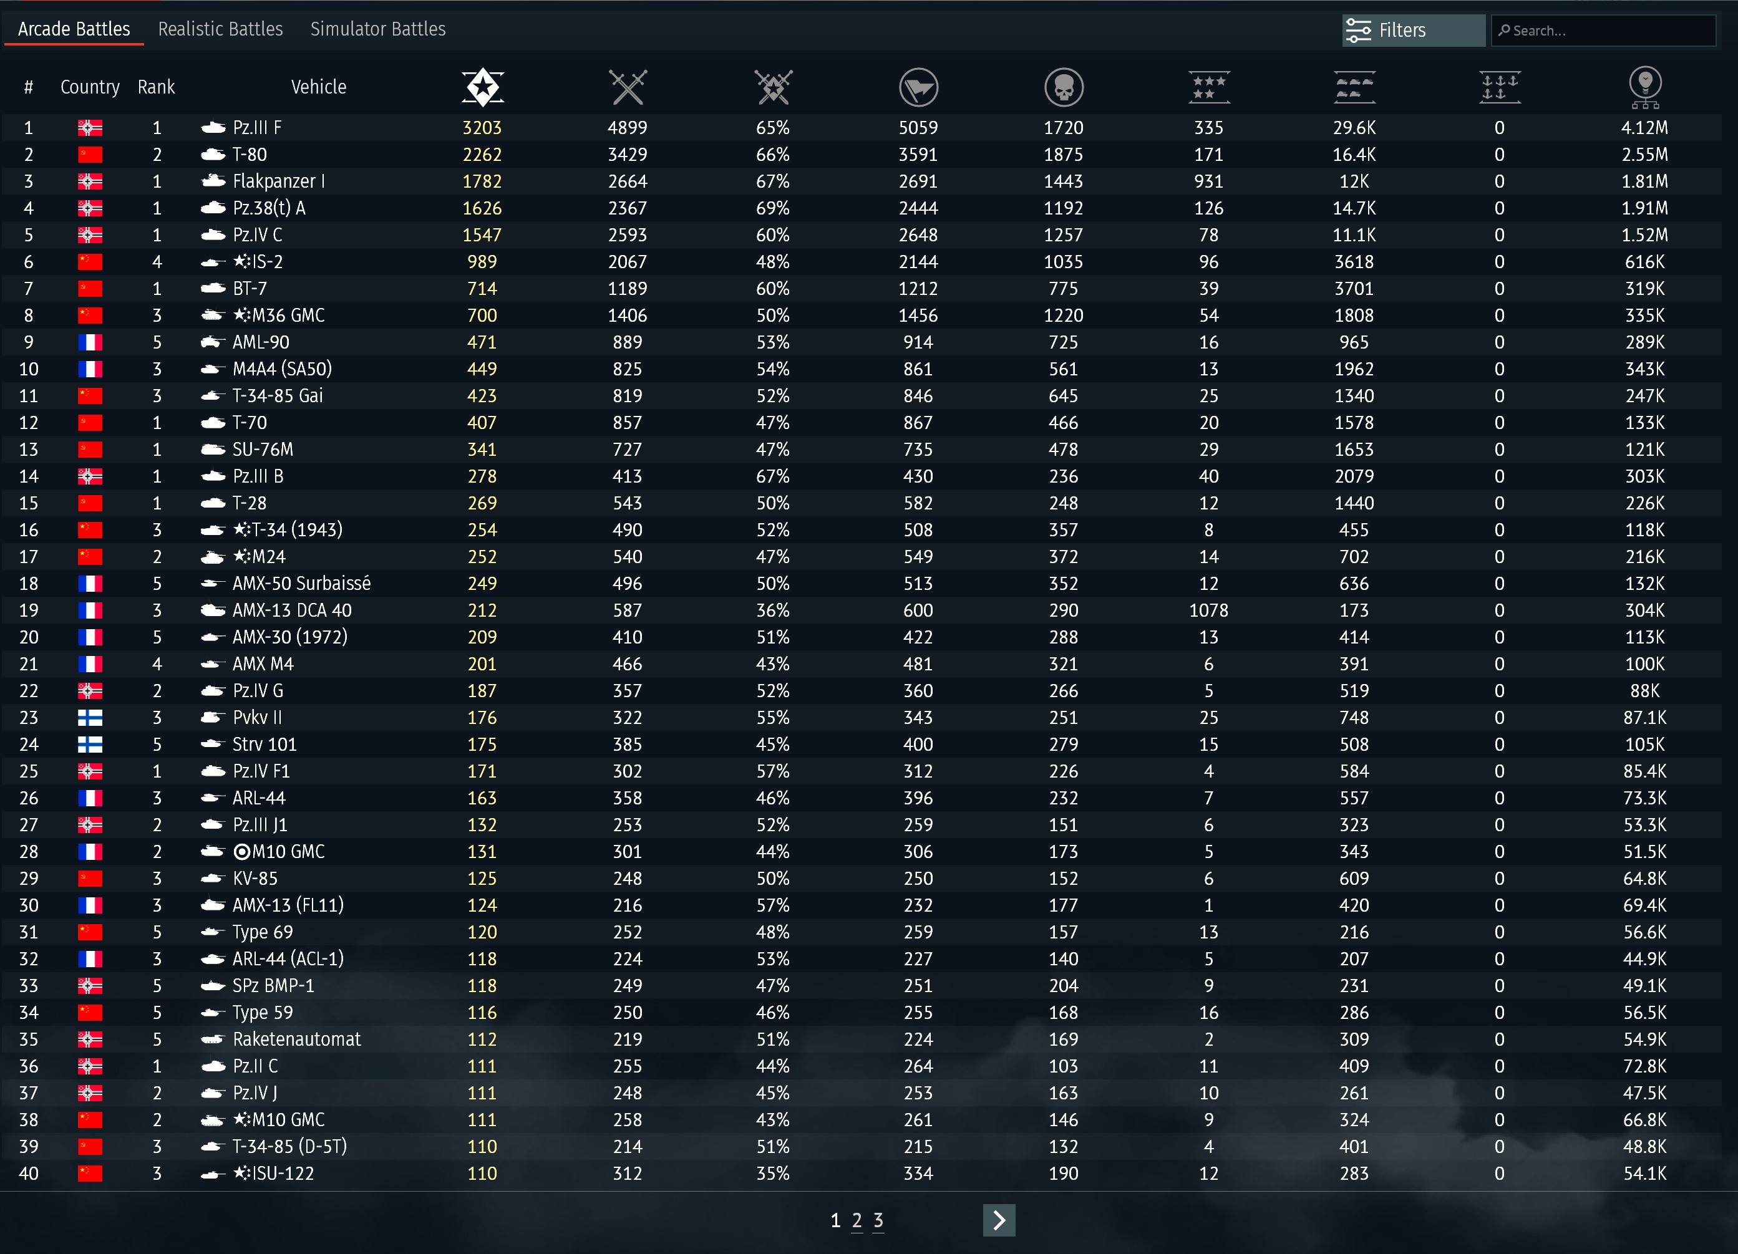Sort by lightbulb research points icon
The width and height of the screenshot is (1738, 1254).
coord(1644,87)
